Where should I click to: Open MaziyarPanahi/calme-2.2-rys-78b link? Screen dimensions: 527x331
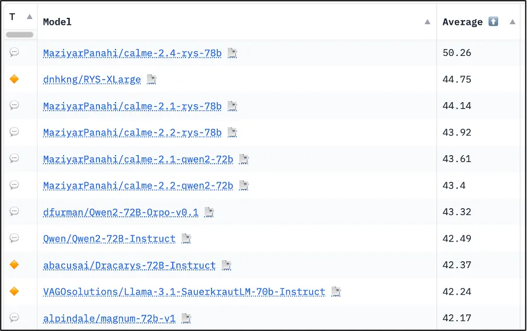click(x=132, y=133)
